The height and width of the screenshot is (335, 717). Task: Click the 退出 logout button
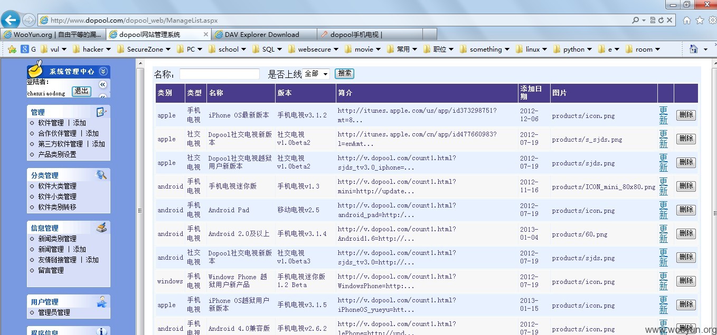(x=81, y=91)
